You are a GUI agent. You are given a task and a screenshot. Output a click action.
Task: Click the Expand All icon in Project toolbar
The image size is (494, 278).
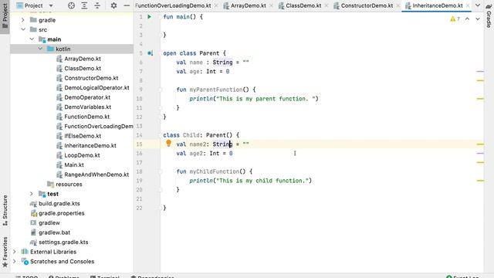click(84, 5)
